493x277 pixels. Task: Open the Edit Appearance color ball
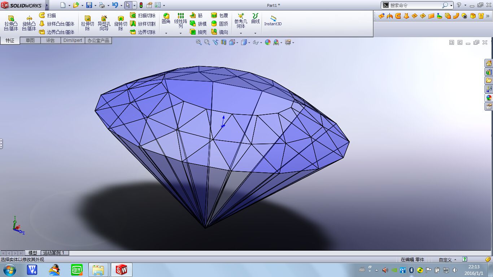267,42
